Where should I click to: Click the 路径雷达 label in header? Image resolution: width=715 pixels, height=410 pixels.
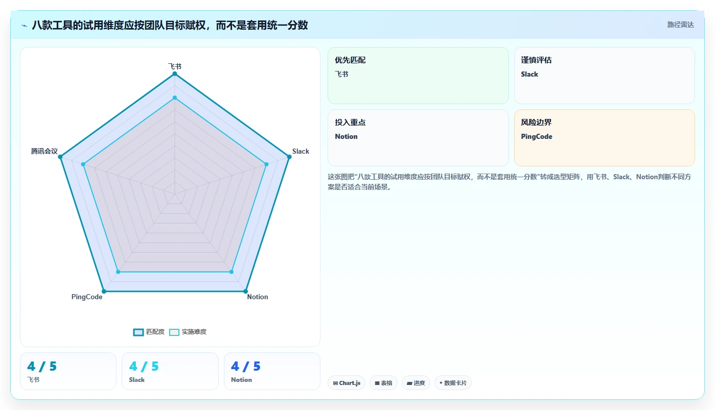point(681,25)
